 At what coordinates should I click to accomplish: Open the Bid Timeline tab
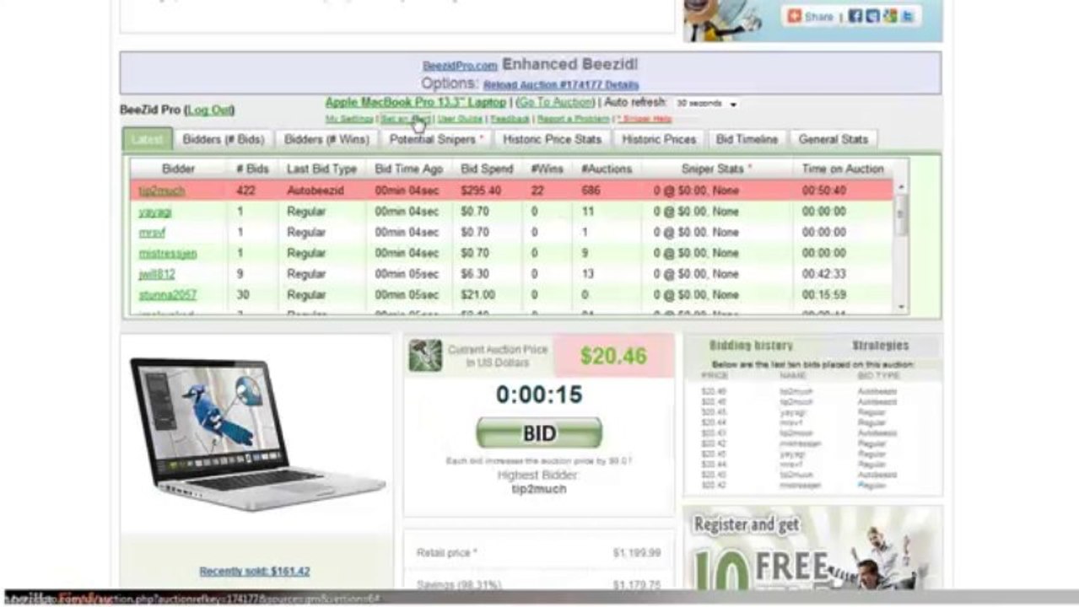[x=747, y=139]
